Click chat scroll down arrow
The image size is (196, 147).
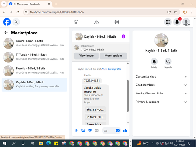128,123
